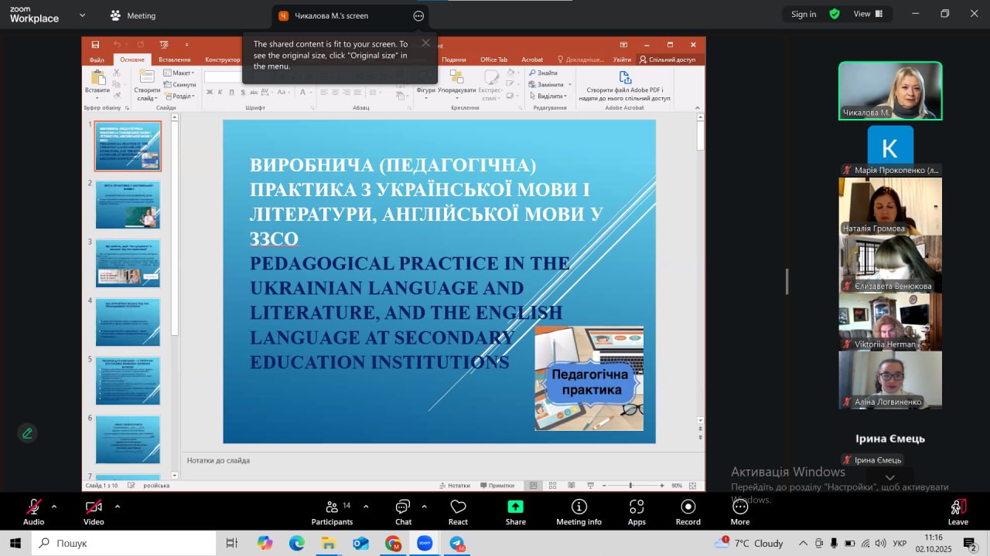Click the React heart icon

tap(458, 511)
